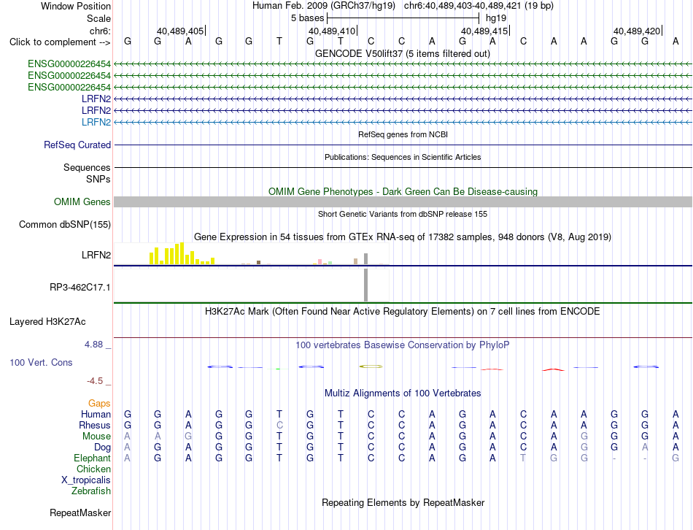Open the light blue LRFN2 transcript label

[96, 122]
